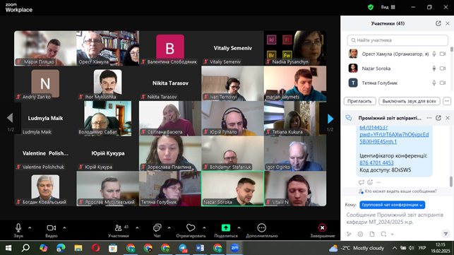
Task: Click the chat panel vertical scrollbar
Action: click(450, 182)
